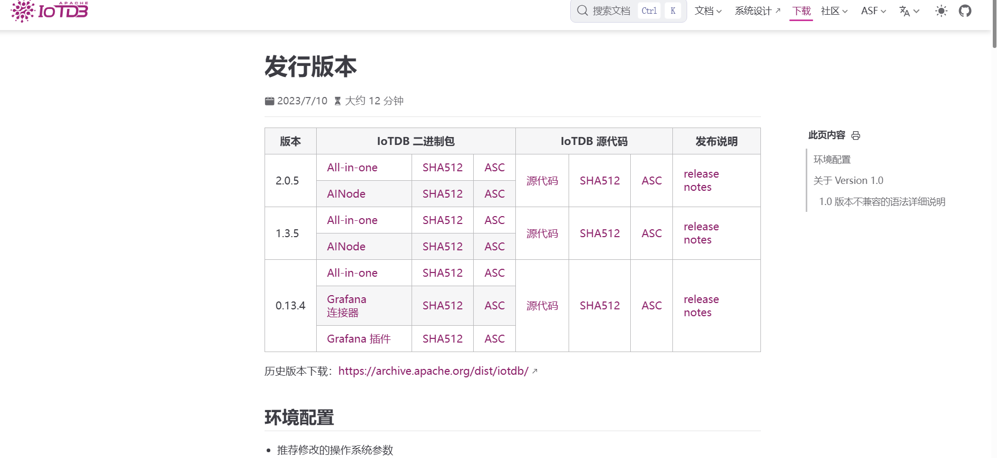The height and width of the screenshot is (458, 997).
Task: Expand the 文档 dropdown menu
Action: coord(708,11)
